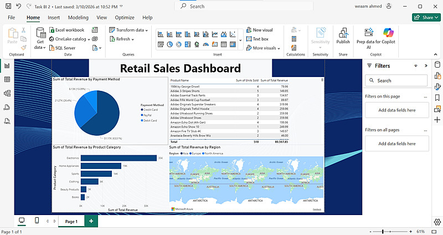Open the Modeling ribbon tab
443x235 pixels.
point(78,18)
